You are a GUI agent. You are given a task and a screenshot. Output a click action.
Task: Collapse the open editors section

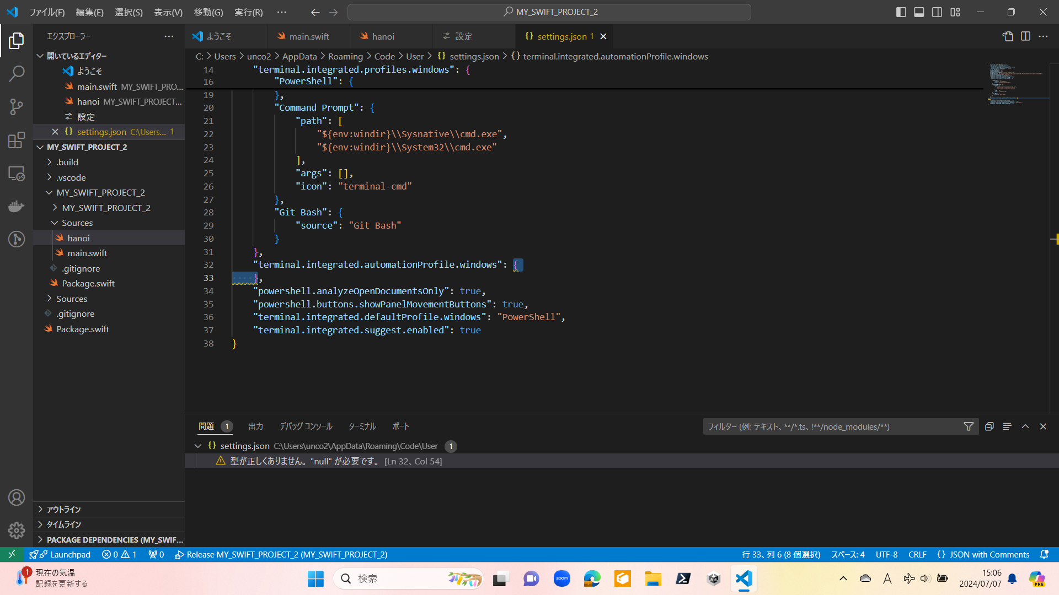(x=40, y=56)
